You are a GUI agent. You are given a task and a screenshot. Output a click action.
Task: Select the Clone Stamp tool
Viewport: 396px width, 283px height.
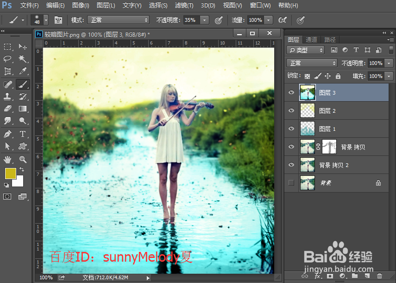[7, 96]
